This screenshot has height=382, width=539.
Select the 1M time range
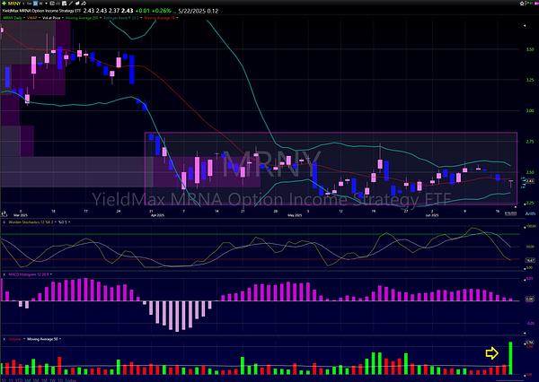(x=44, y=380)
